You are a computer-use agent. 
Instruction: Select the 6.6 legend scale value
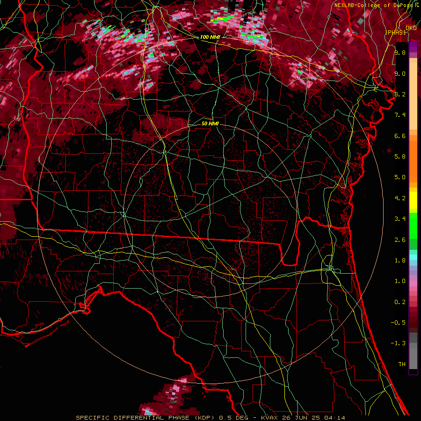[400, 136]
